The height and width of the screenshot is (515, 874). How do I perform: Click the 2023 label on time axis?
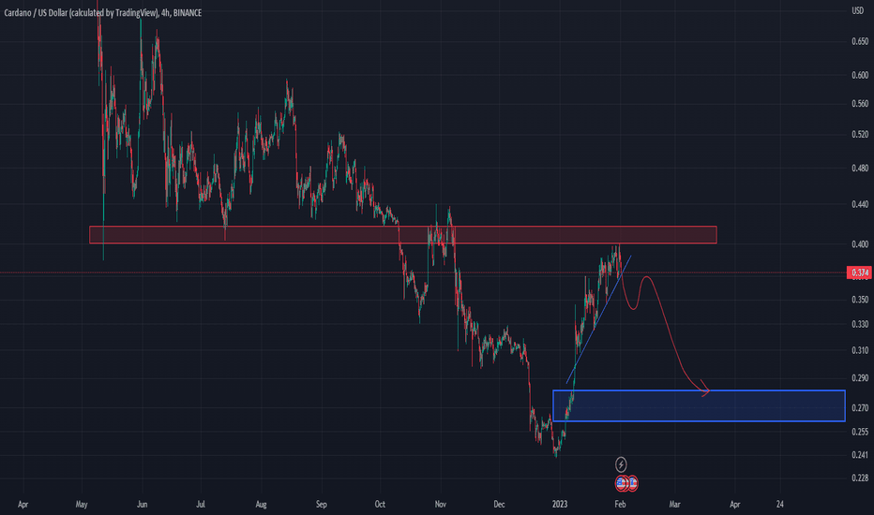click(x=560, y=505)
